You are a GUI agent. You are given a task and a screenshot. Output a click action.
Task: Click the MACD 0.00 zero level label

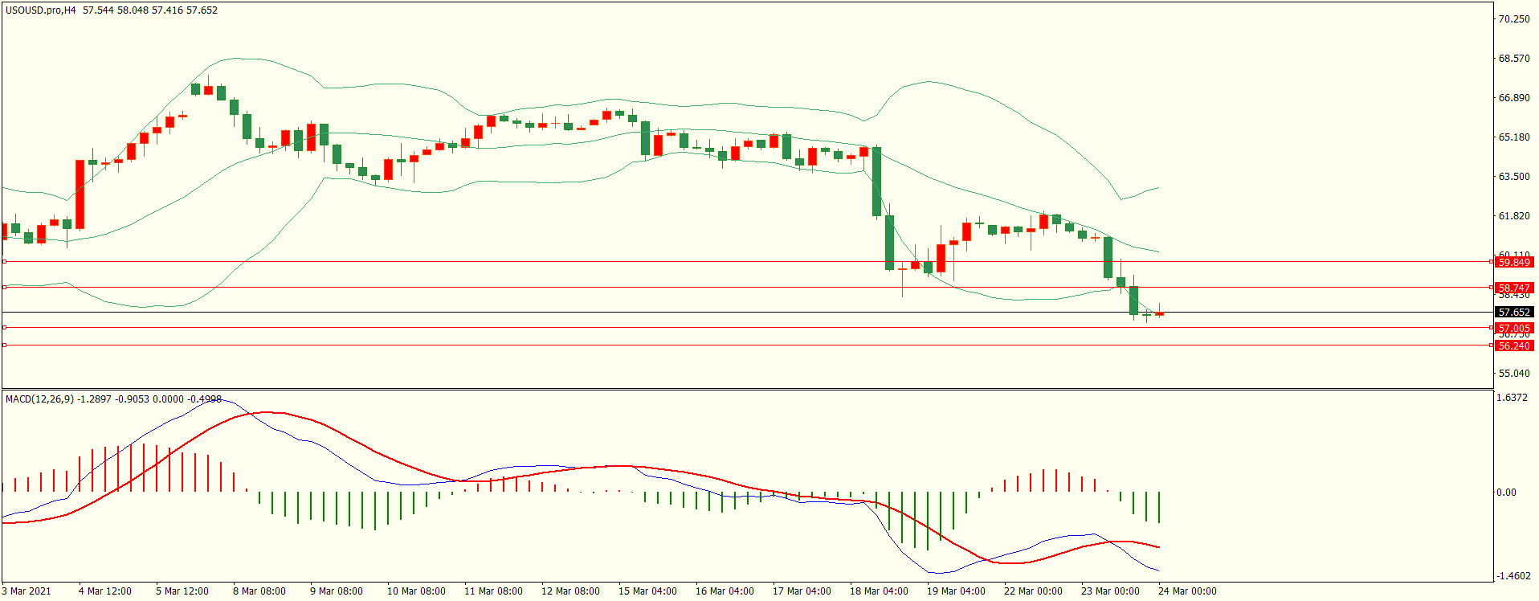pyautogui.click(x=1506, y=493)
